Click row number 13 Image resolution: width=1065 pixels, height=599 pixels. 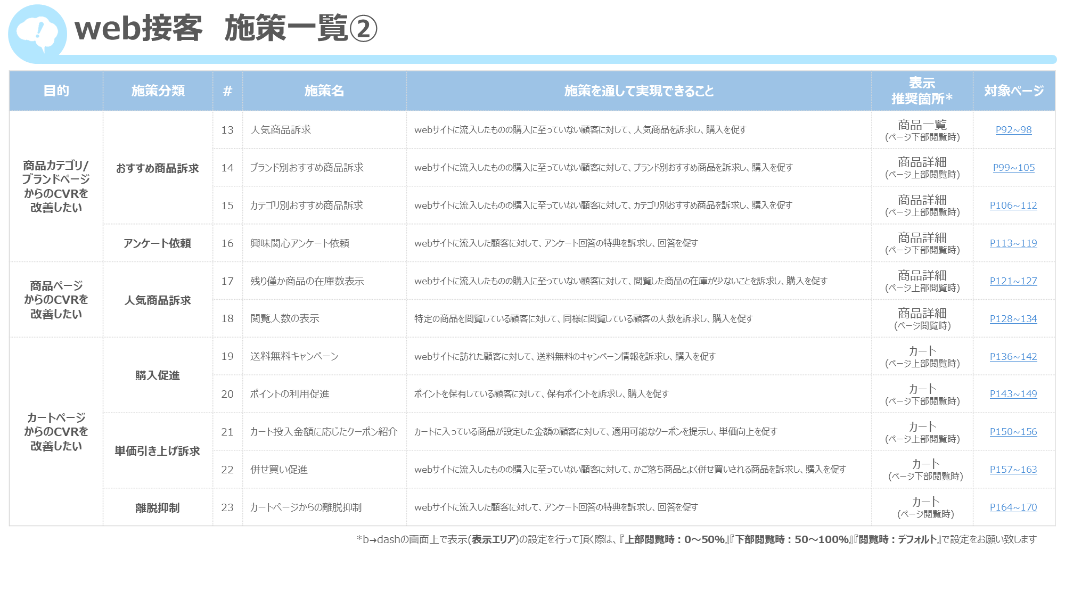click(x=227, y=130)
